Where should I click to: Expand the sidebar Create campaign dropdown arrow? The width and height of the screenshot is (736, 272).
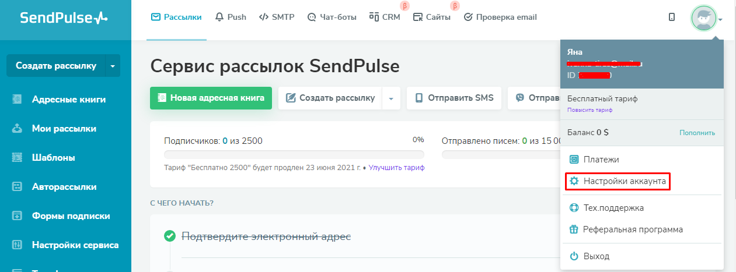click(x=113, y=66)
